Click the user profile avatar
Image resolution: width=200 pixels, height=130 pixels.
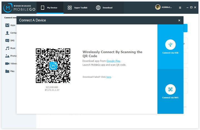[x=158, y=7]
